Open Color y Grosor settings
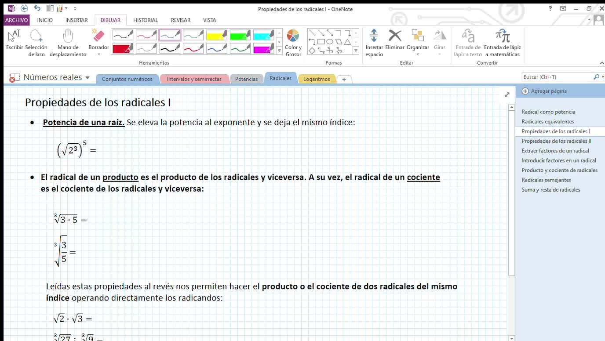Viewport: 605px width, 341px height. pyautogui.click(x=293, y=43)
